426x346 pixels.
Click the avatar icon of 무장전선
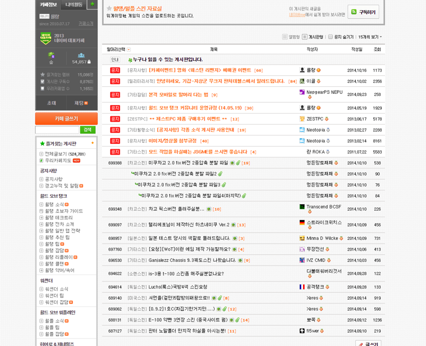coord(302,249)
